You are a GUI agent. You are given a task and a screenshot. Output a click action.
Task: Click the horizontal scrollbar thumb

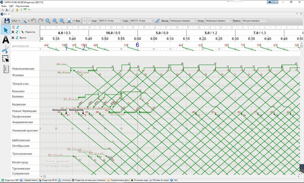point(45,176)
